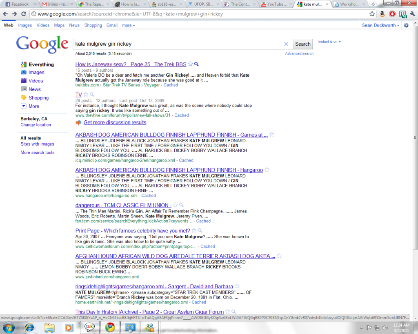Image resolution: width=418 pixels, height=334 pixels.
Task: Star the 'Print Page' celebrity result
Action: [x=194, y=230]
